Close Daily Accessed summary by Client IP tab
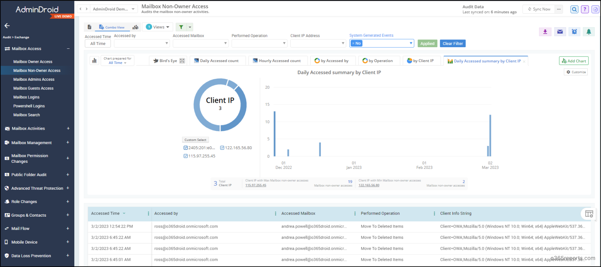The image size is (601, 267). pos(524,61)
